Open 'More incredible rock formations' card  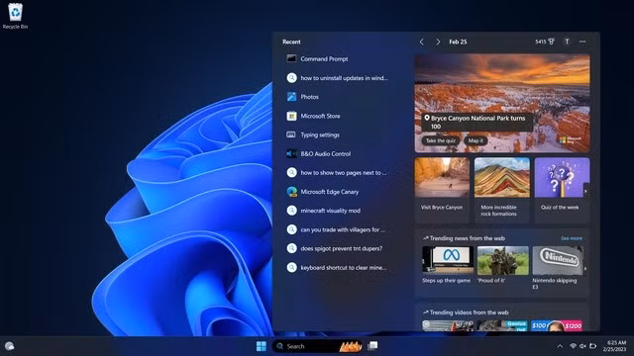(502, 190)
